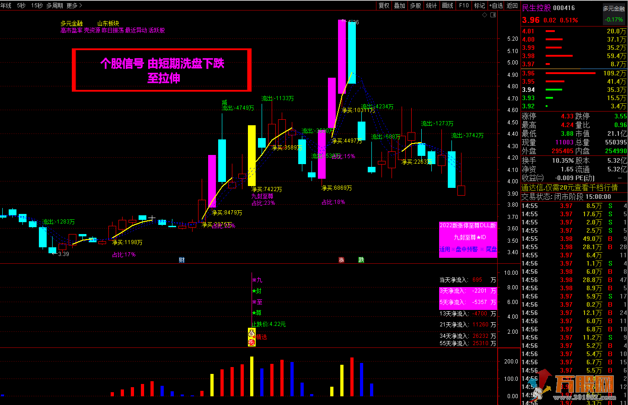
Task: Click the 山东板块 label on the chart
Action: coord(108,23)
